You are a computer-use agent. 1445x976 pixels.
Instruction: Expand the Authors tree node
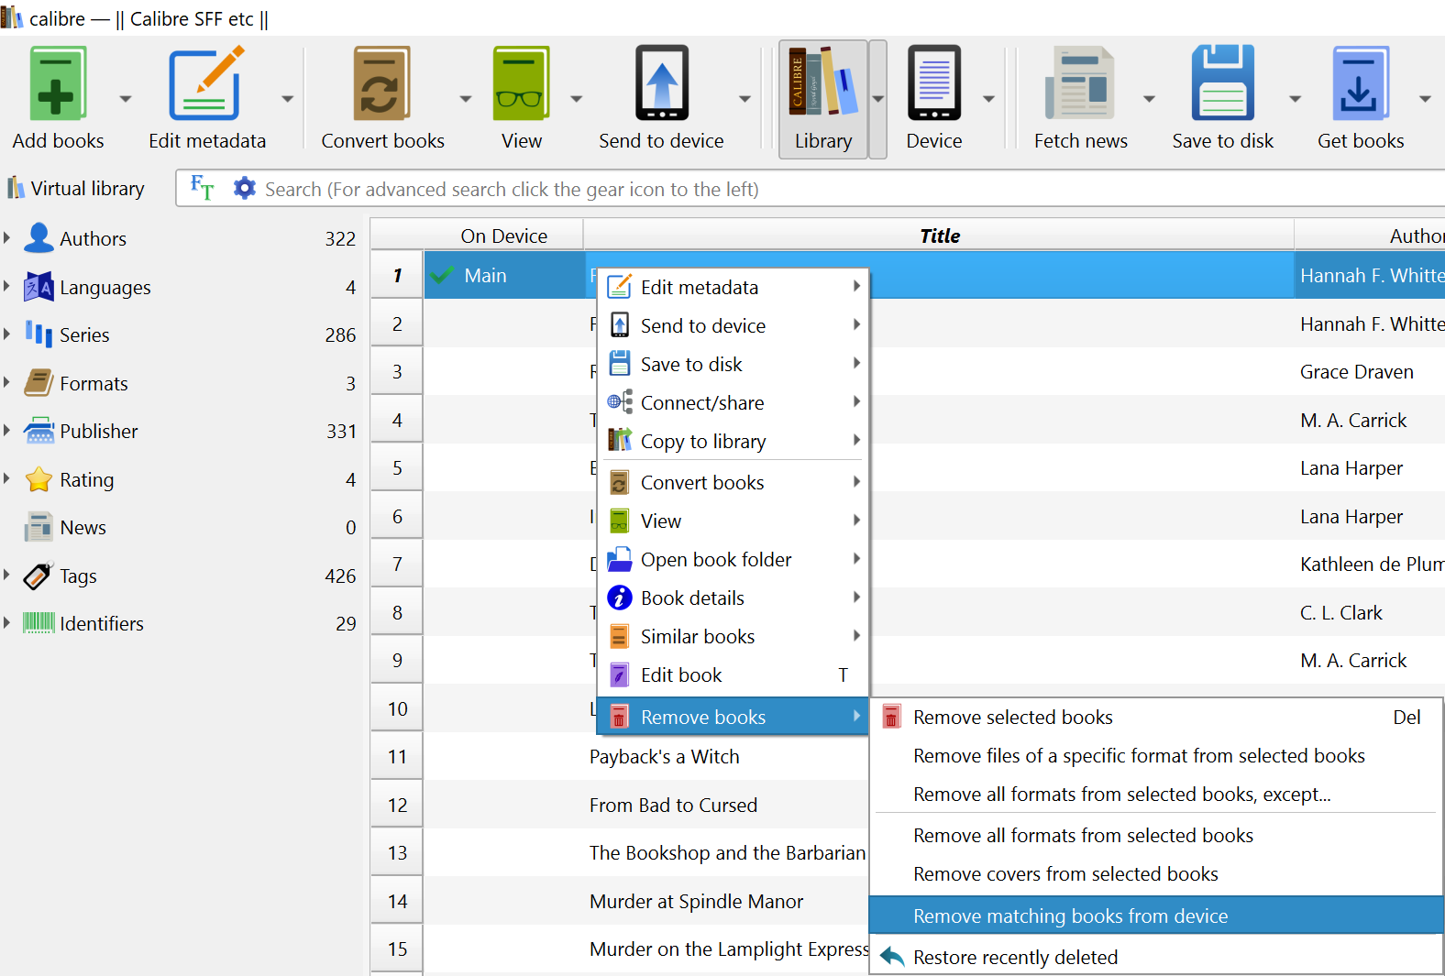(7, 238)
